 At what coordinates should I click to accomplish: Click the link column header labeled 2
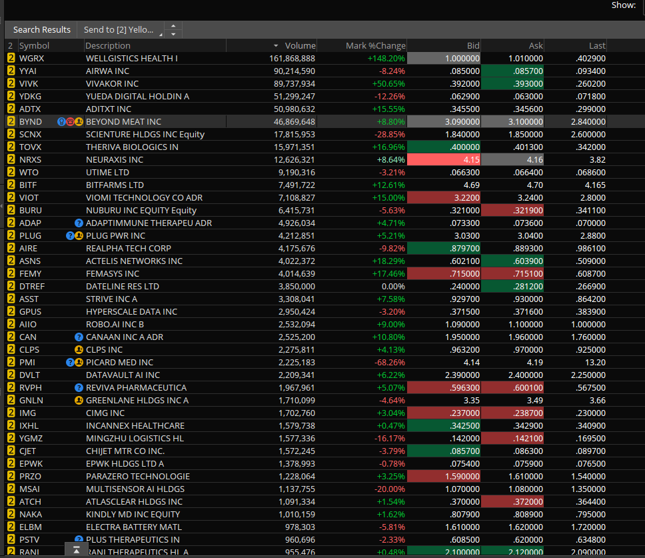coord(10,46)
